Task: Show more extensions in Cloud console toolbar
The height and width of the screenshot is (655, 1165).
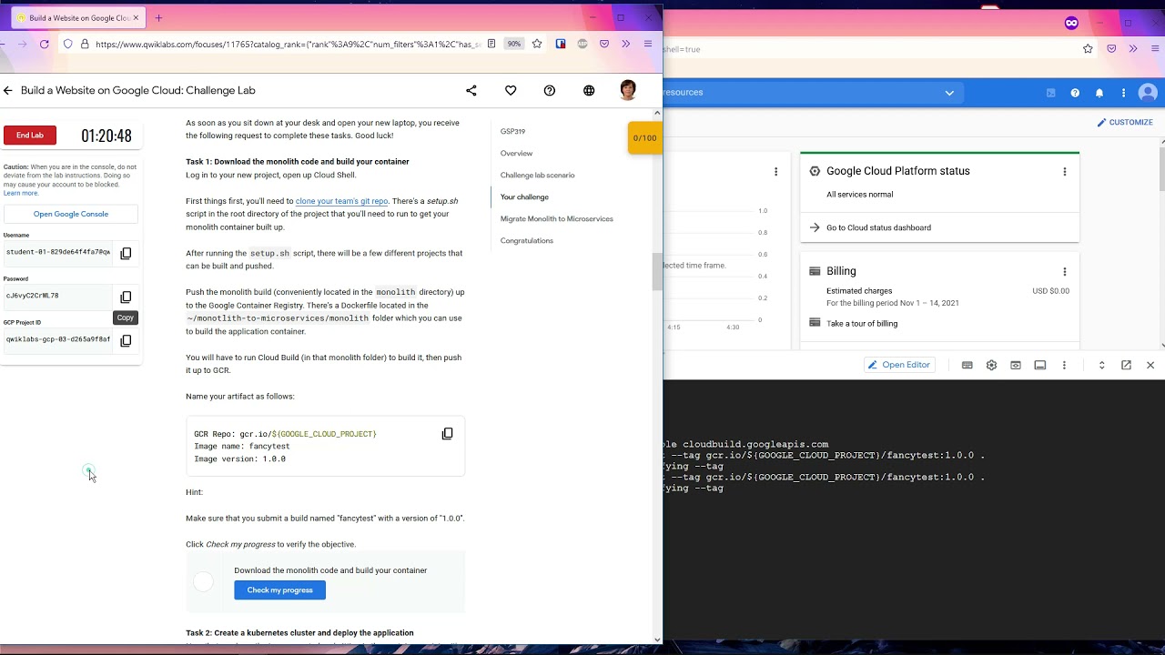Action: click(x=1133, y=48)
